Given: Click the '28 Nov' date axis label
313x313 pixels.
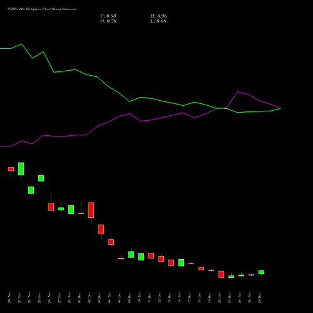Looking at the screenshot, I should [x=69, y=297].
